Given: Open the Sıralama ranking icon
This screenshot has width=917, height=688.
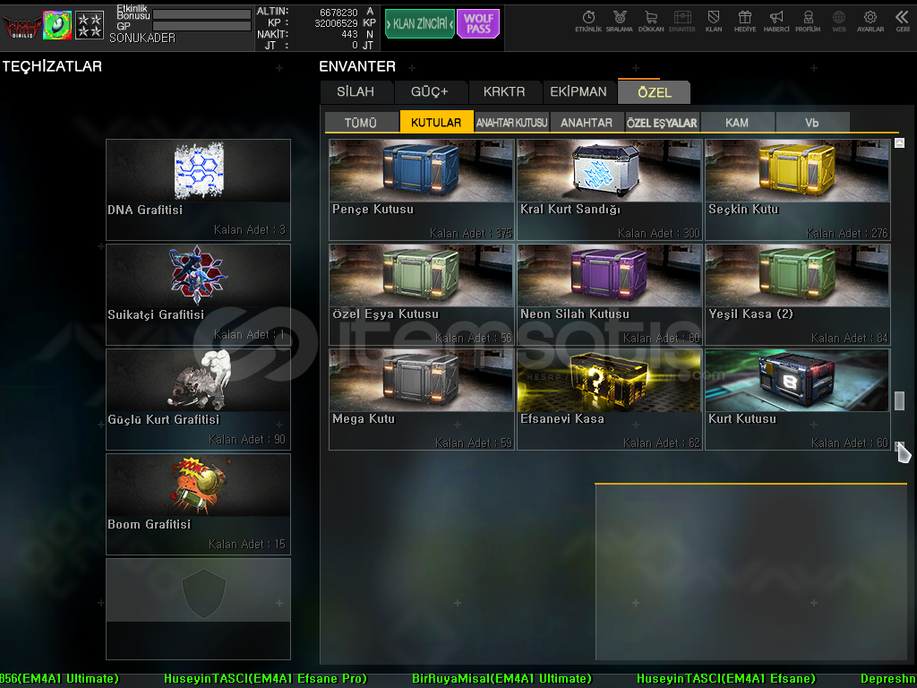Looking at the screenshot, I should point(620,21).
